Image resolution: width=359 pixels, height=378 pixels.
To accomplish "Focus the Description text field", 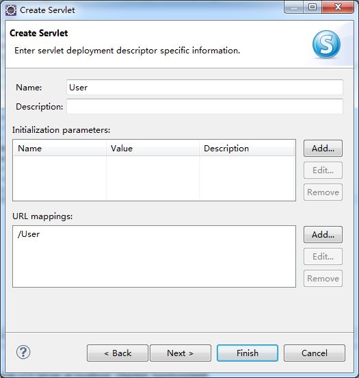I will (x=204, y=107).
